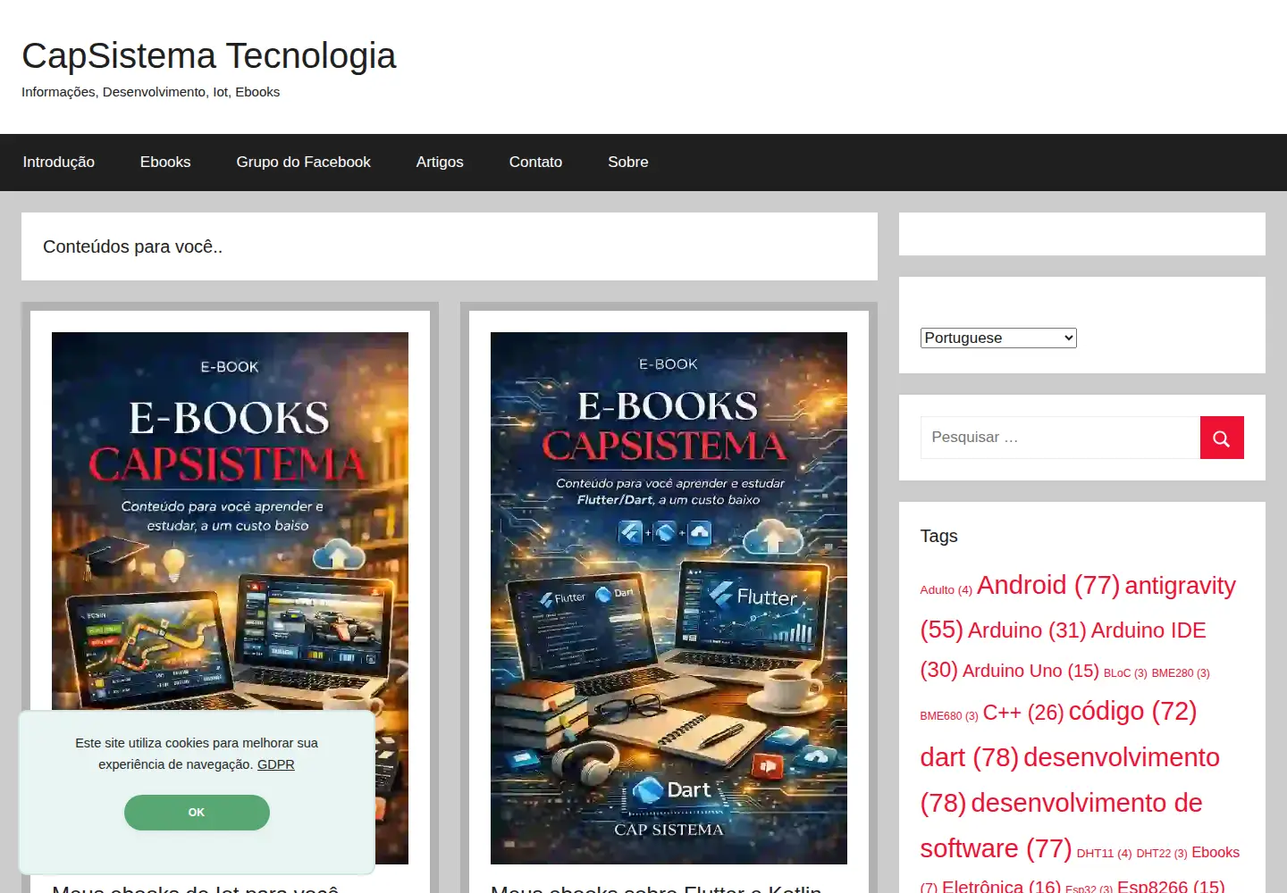The image size is (1287, 893).
Task: Open the Sobre page
Action: pos(628,162)
